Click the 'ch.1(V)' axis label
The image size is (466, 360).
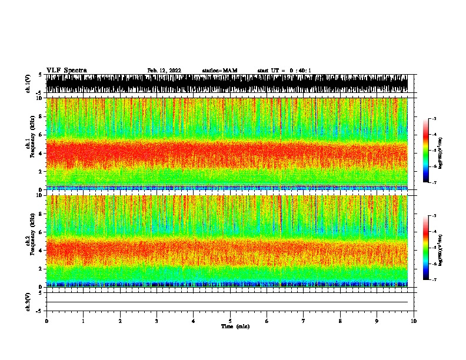click(x=28, y=84)
